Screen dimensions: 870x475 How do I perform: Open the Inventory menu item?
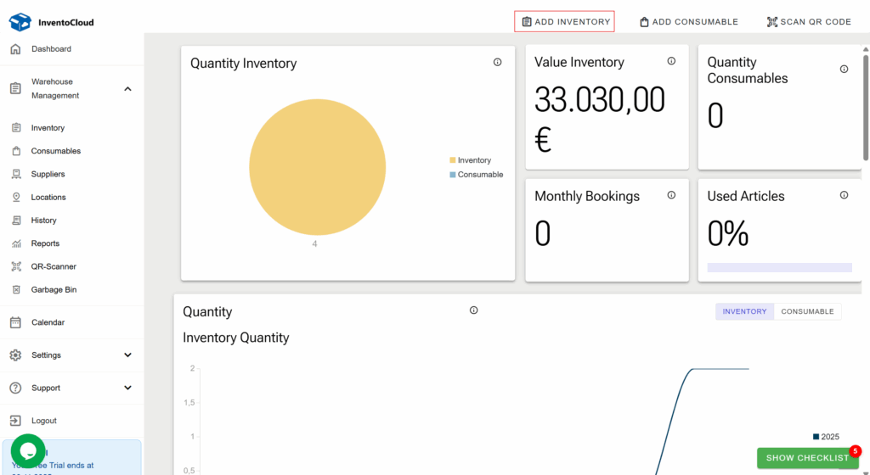[48, 128]
